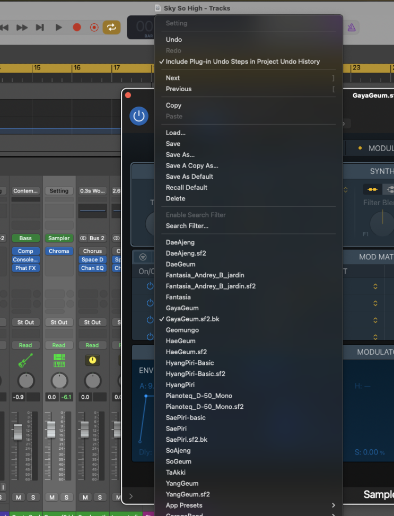Screen dimensions: 394x516
Task: Click the green guitar track icon
Action: [x=25, y=361]
